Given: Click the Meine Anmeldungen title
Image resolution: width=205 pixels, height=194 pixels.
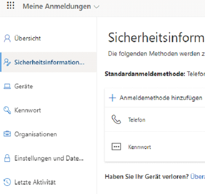Looking at the screenshot, I should coord(57,6).
